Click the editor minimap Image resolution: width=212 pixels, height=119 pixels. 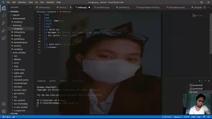201,15
